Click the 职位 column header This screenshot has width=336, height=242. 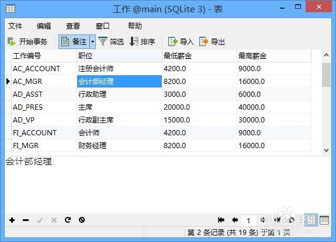[x=119, y=56]
